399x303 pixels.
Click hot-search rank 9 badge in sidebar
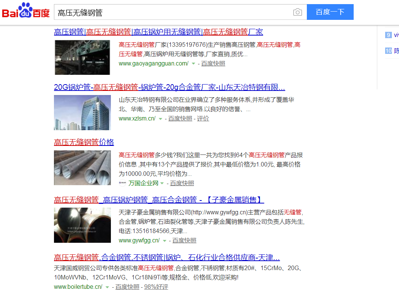coord(388,35)
